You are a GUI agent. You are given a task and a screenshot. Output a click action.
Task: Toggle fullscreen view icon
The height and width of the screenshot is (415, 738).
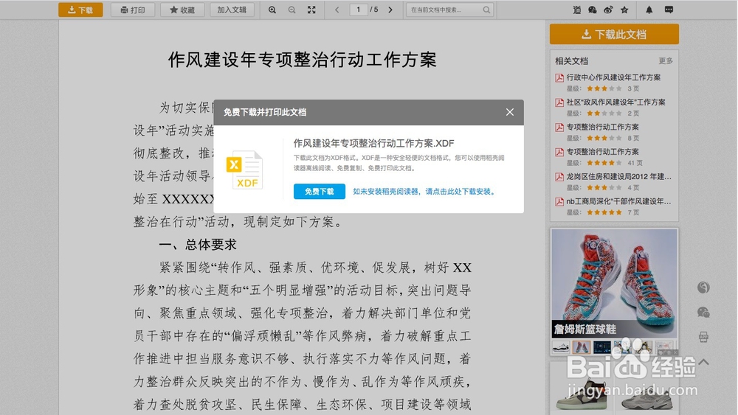[311, 10]
